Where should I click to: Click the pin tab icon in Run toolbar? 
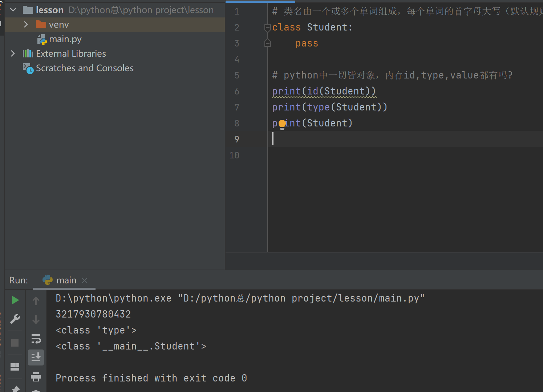pos(15,389)
